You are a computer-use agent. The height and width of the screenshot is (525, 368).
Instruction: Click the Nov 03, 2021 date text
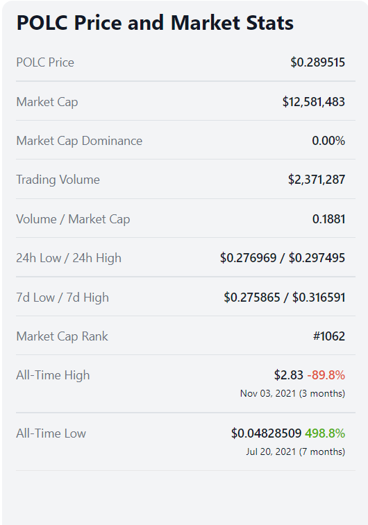(x=268, y=393)
